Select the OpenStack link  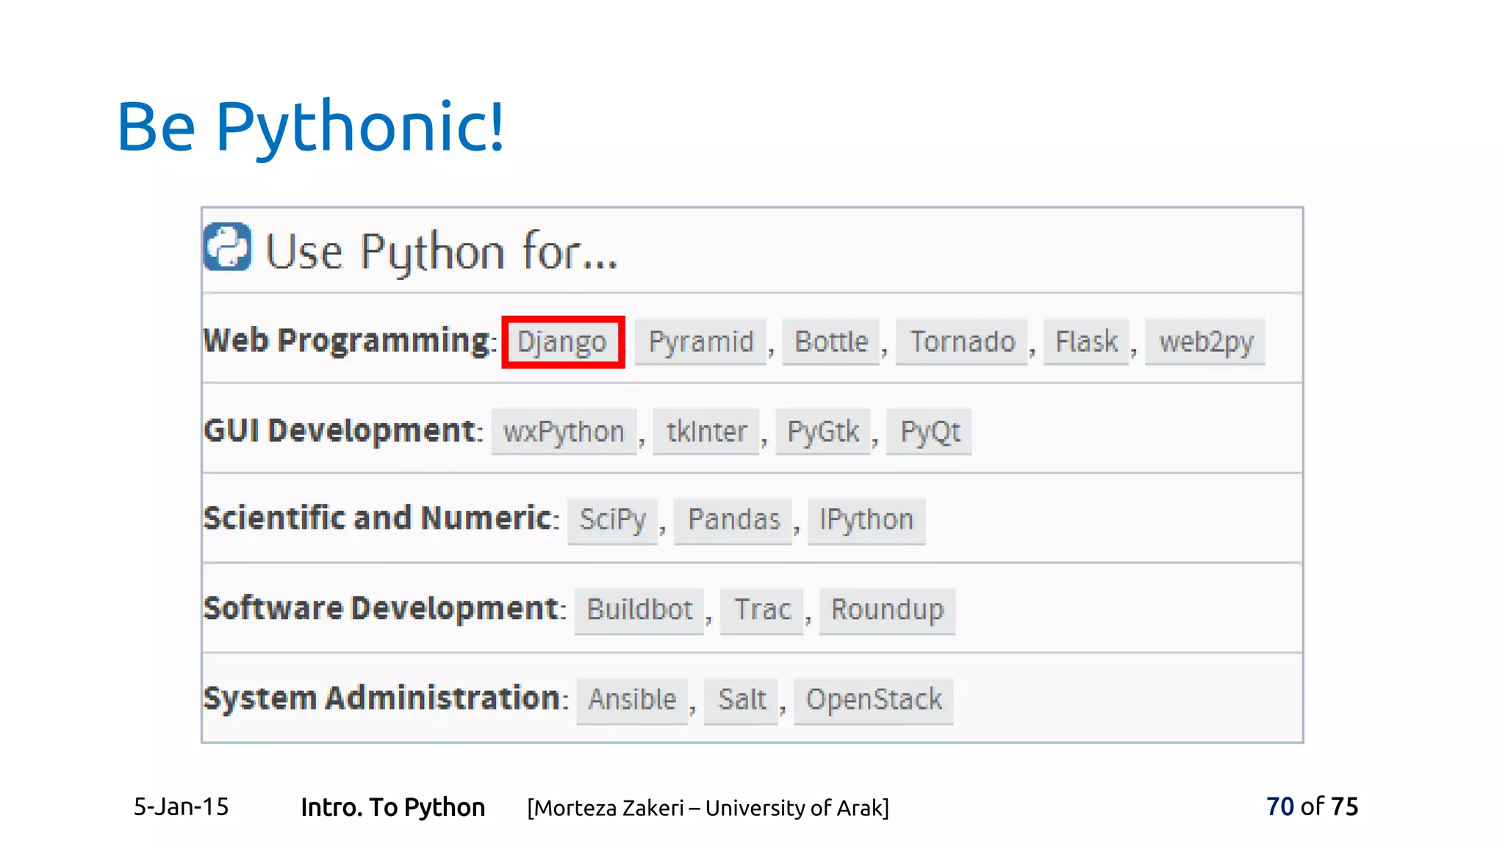click(x=874, y=701)
